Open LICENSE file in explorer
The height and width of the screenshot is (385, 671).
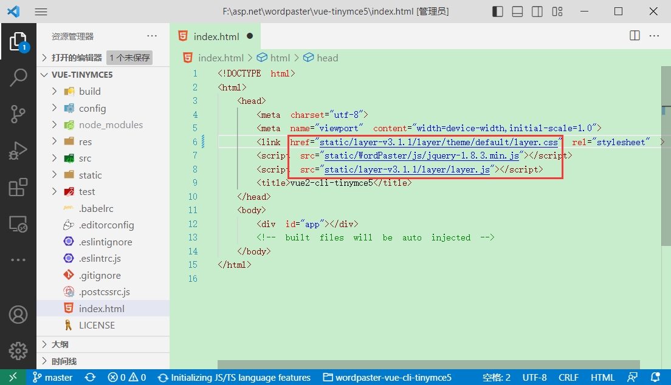pos(97,325)
